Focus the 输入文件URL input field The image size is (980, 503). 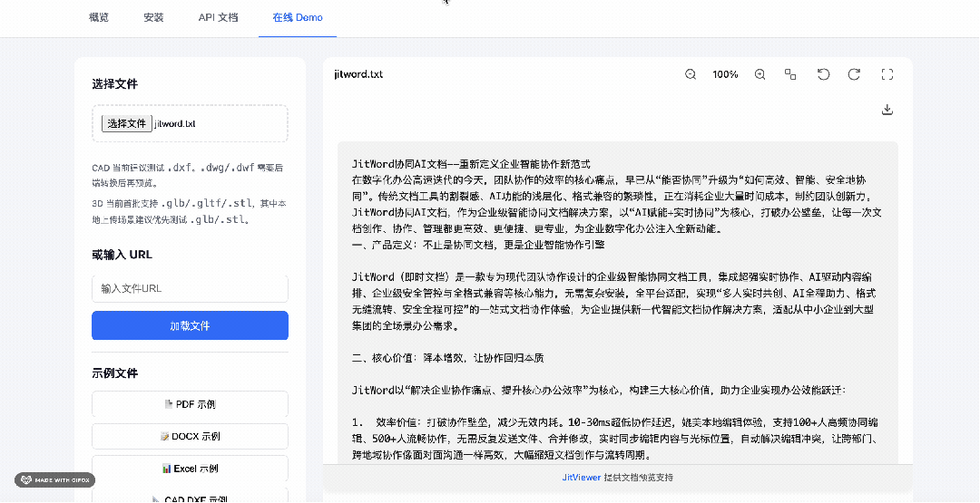tap(190, 288)
